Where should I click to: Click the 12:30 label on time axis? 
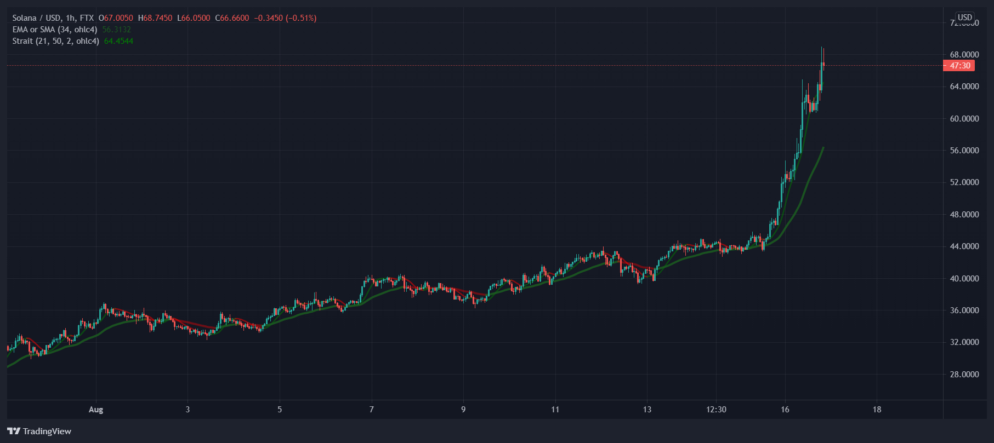point(716,410)
